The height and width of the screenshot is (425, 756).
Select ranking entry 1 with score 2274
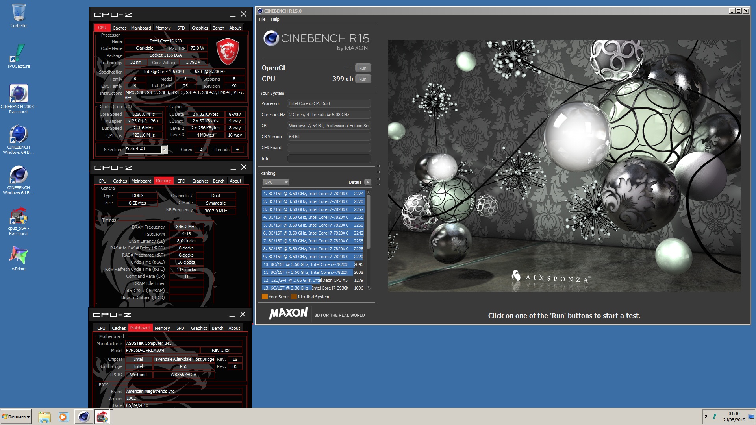click(313, 194)
